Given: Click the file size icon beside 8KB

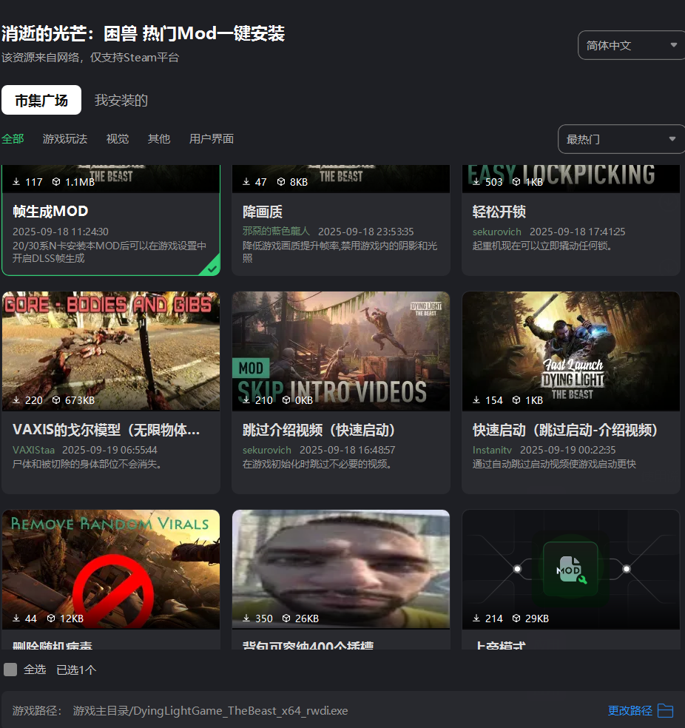Looking at the screenshot, I should pyautogui.click(x=281, y=181).
